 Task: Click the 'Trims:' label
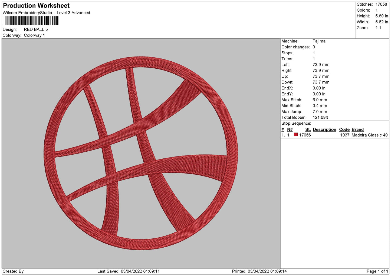click(x=287, y=59)
